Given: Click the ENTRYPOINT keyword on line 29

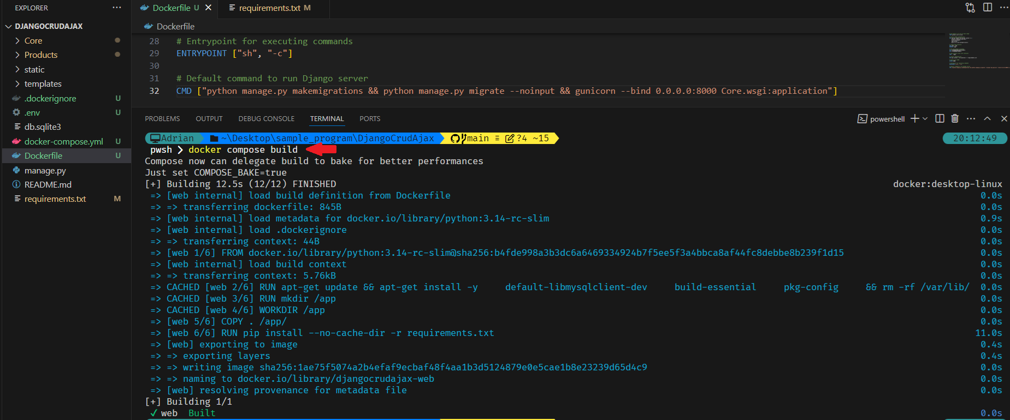Looking at the screenshot, I should (x=201, y=53).
